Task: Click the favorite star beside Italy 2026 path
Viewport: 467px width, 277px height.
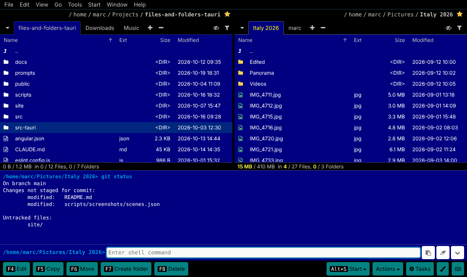Action: click(460, 14)
